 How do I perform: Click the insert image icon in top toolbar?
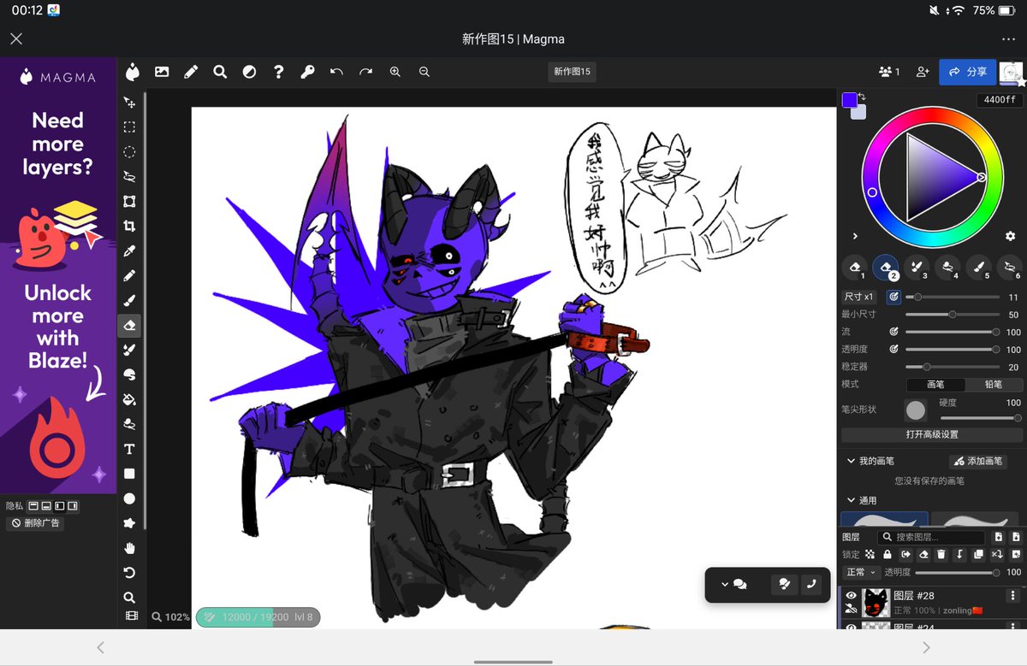click(162, 72)
